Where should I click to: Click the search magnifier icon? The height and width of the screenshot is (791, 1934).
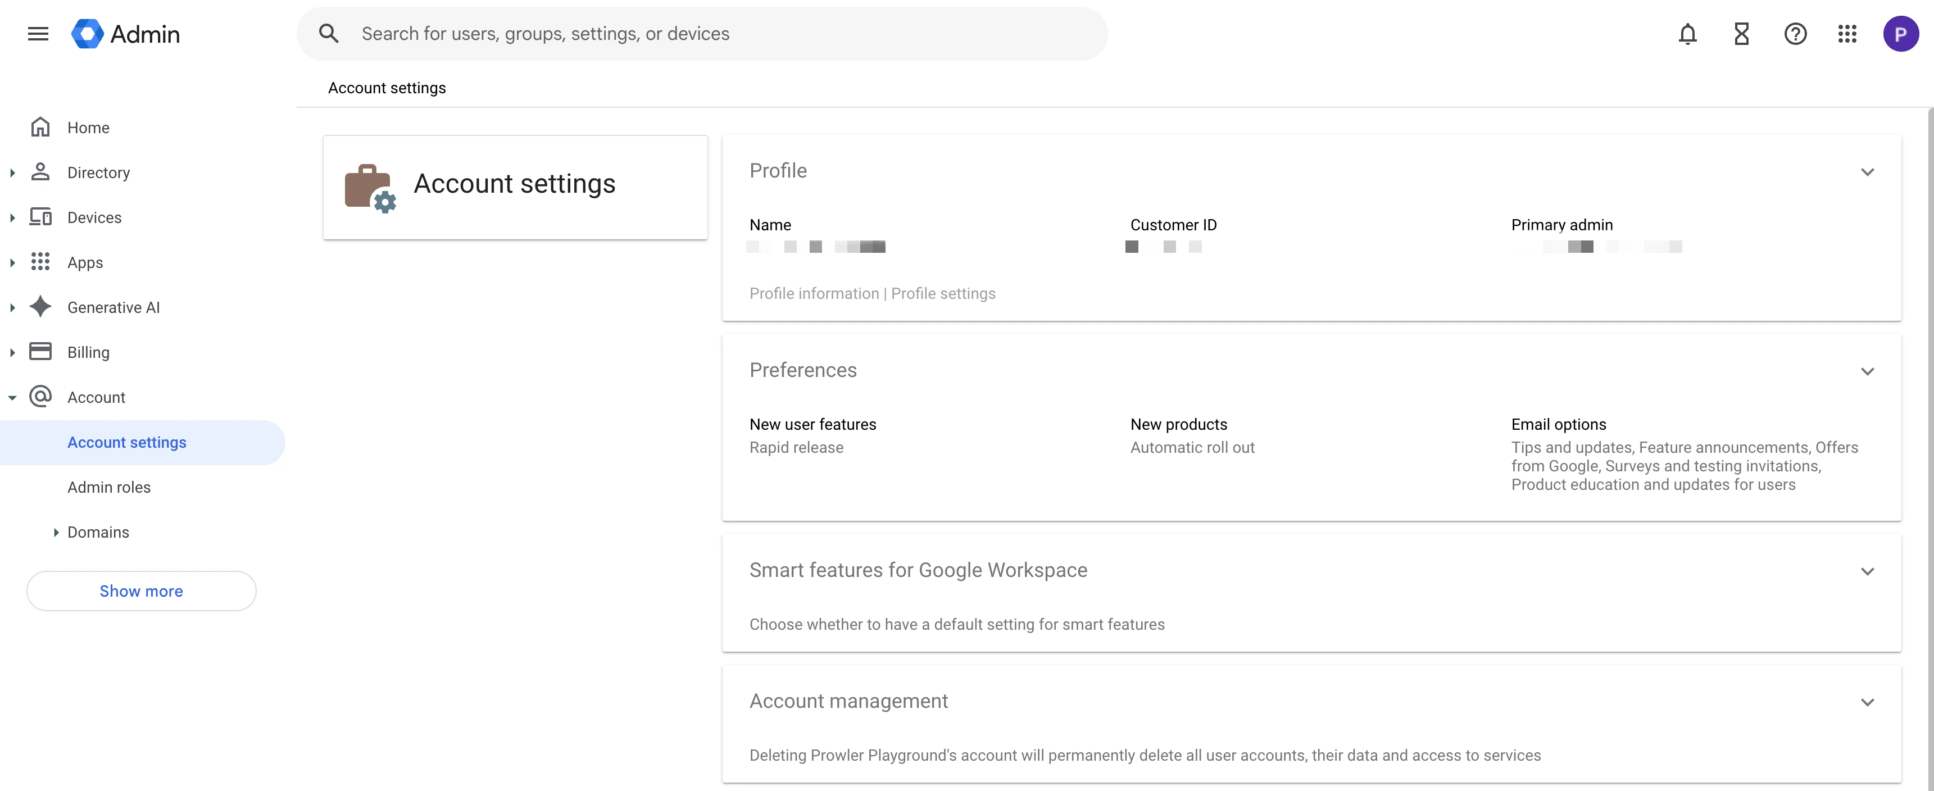(x=329, y=33)
